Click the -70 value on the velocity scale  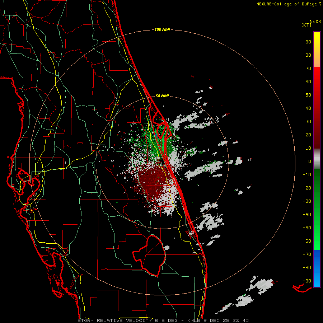(x=307, y=254)
